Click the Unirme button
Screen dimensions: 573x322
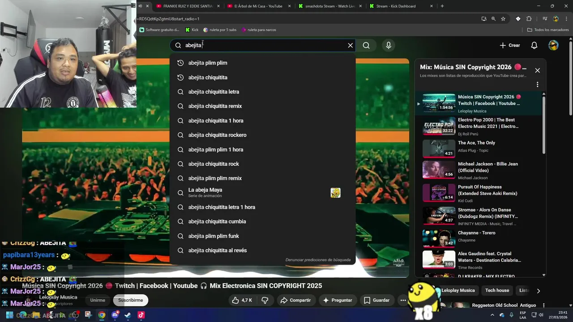click(x=98, y=300)
